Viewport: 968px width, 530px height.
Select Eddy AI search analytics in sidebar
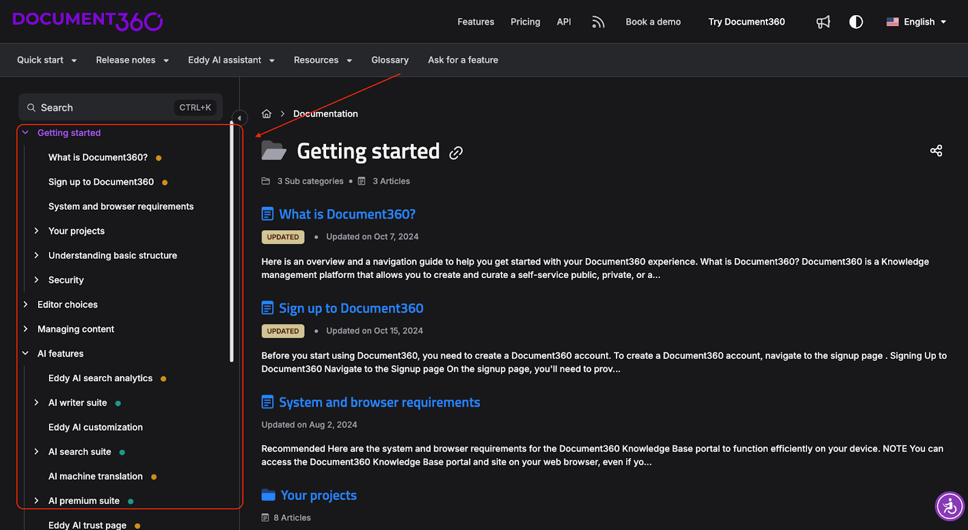[100, 378]
